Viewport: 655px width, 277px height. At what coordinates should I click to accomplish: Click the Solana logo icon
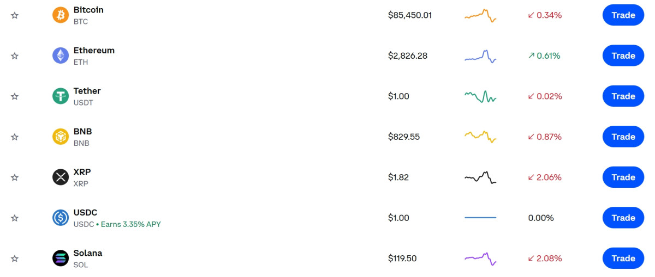coord(61,258)
